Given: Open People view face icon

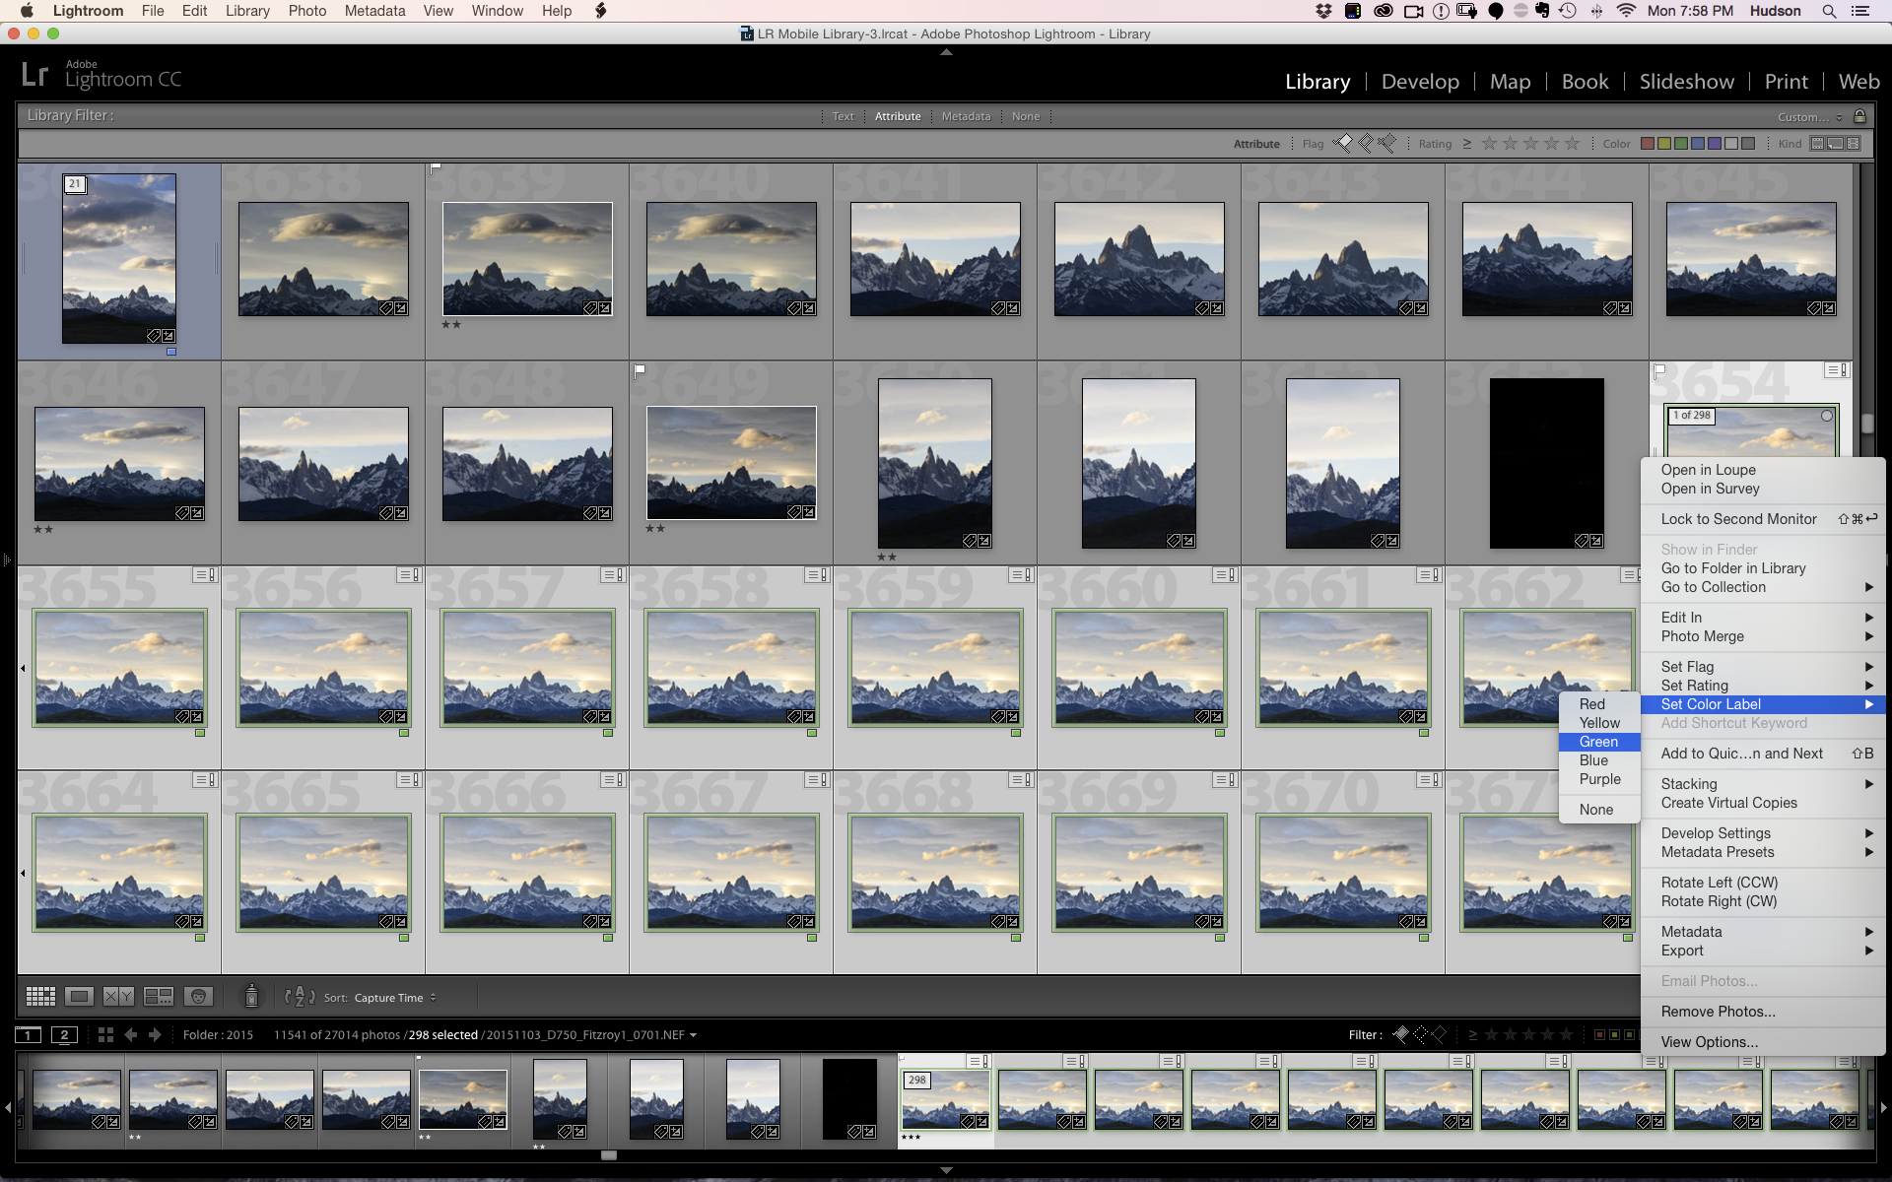Looking at the screenshot, I should pyautogui.click(x=198, y=997).
